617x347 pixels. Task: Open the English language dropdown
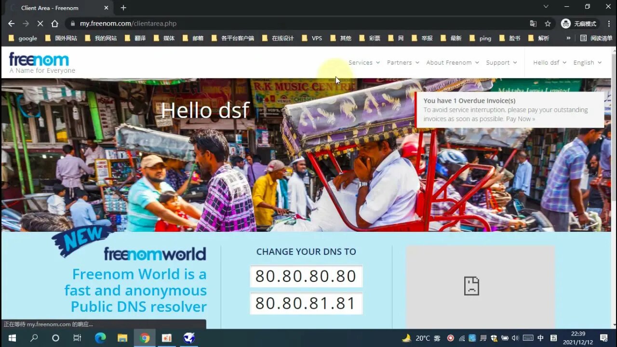(x=587, y=63)
